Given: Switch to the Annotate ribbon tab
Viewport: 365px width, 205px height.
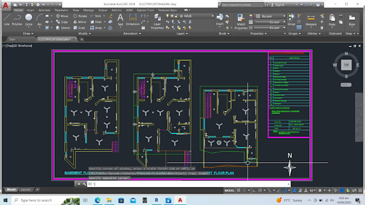Looking at the screenshot, I should 44,10.
